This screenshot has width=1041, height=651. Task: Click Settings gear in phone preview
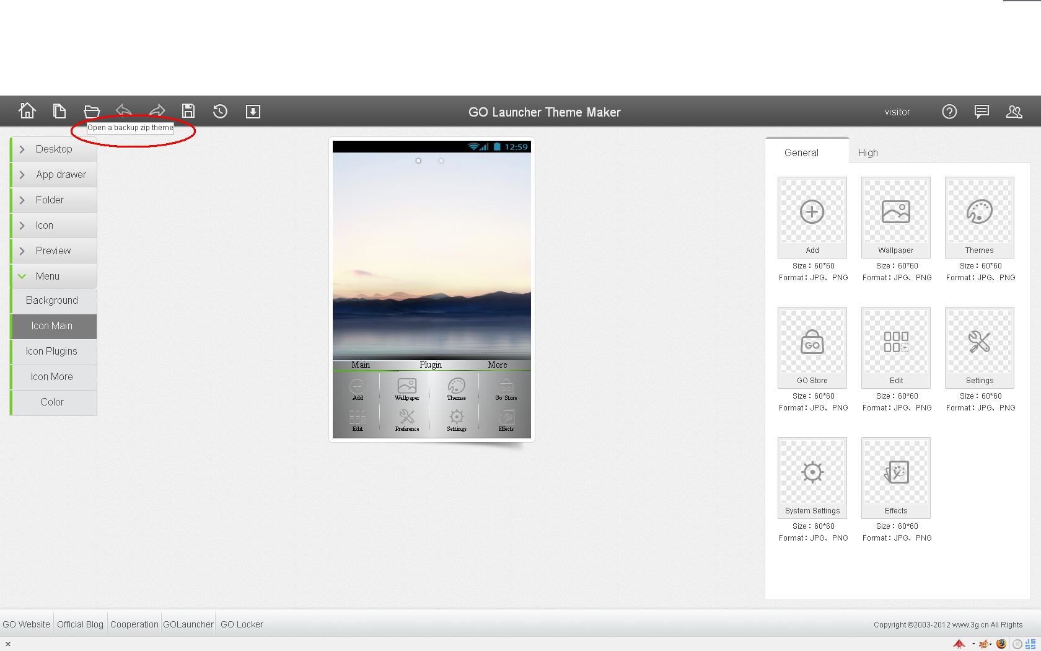tap(457, 420)
